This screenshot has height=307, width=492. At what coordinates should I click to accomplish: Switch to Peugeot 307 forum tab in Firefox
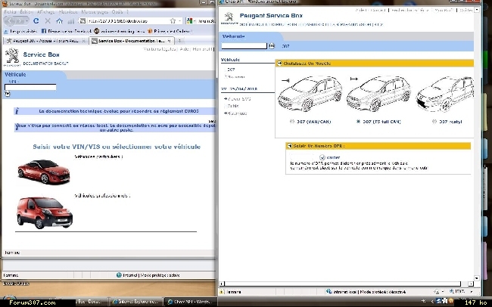pyautogui.click(x=46, y=41)
